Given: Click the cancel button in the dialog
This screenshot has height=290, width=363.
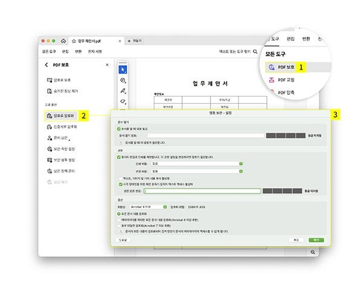Looking at the screenshot, I should pos(296,240).
